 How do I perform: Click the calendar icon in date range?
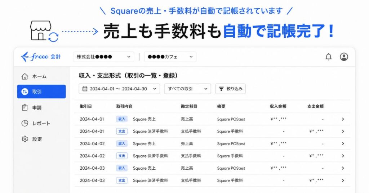click(x=85, y=89)
